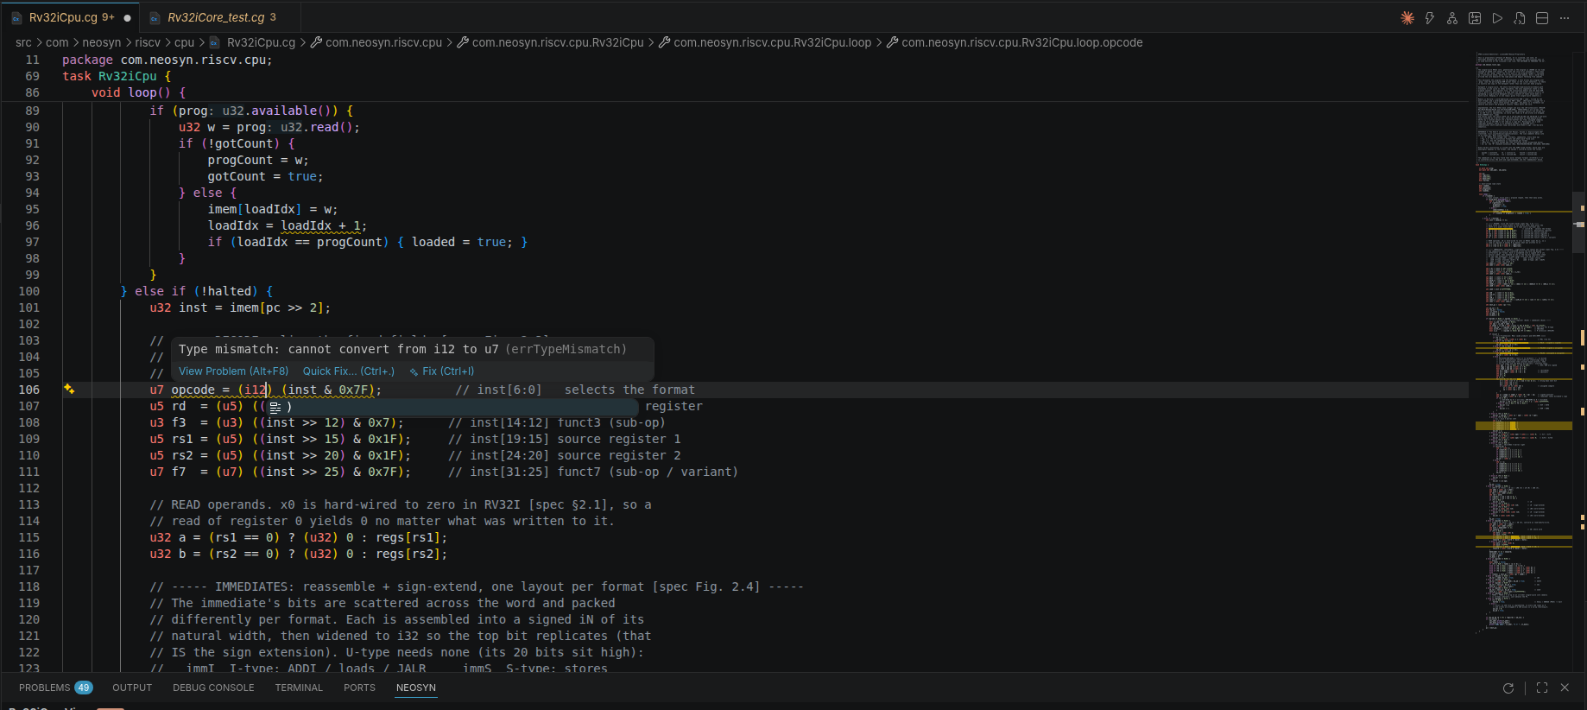Click 'task Rv32iCpu {' sticky header line

click(117, 76)
